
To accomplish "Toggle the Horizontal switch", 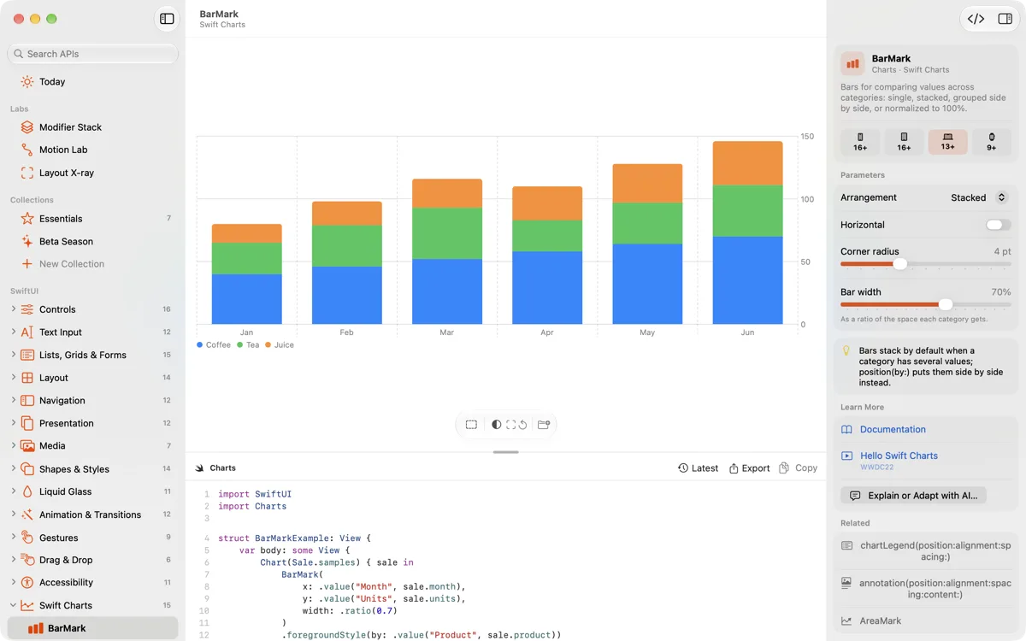I will click(998, 225).
